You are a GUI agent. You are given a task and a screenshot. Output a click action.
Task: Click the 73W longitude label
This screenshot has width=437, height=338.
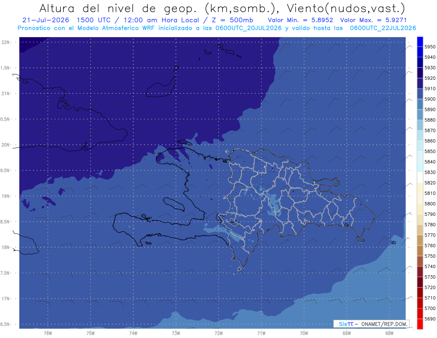(x=176, y=334)
